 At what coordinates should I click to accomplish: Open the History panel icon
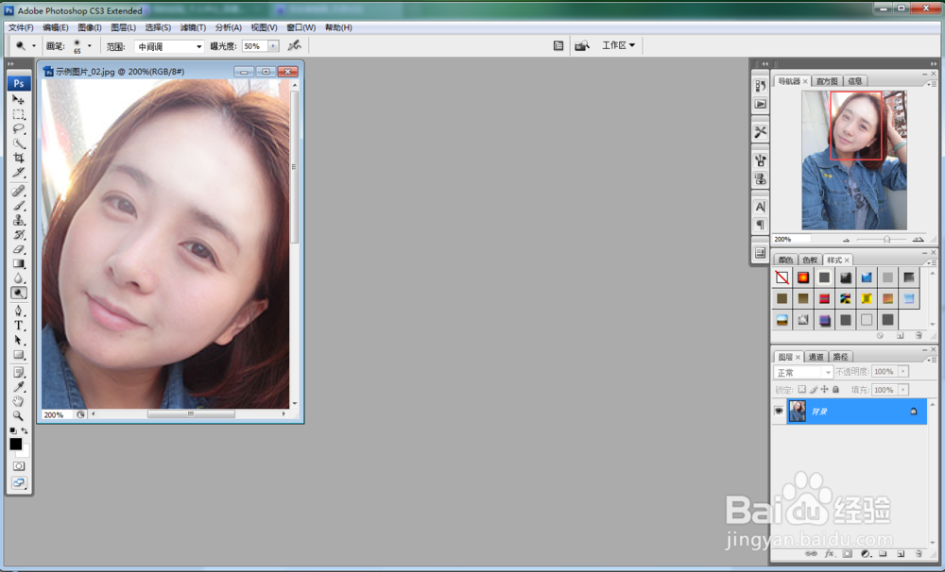761,86
